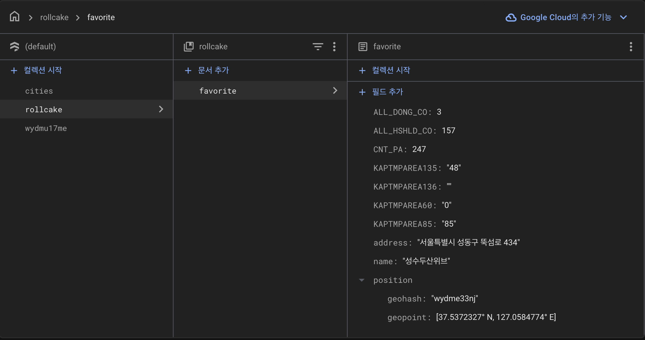Viewport: 645px width, 340px height.
Task: Click chevron on favorite document row
Action: (x=335, y=91)
